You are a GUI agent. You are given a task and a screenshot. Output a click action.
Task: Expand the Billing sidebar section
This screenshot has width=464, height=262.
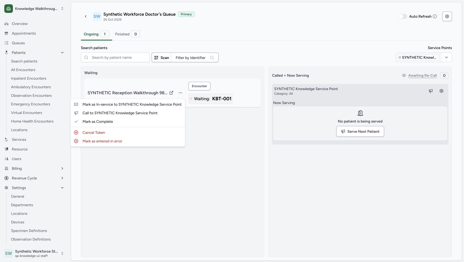[x=62, y=168]
